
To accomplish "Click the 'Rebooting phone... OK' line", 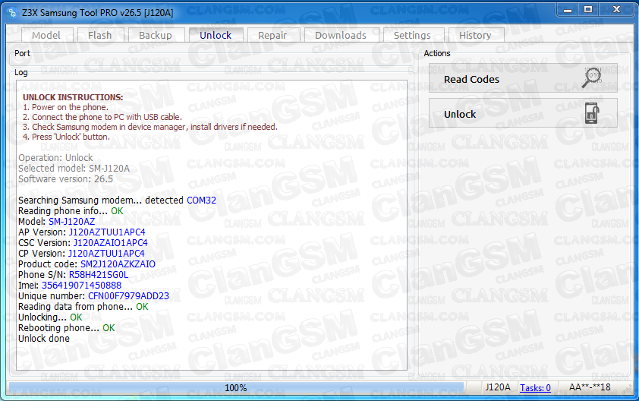I will click(x=67, y=327).
